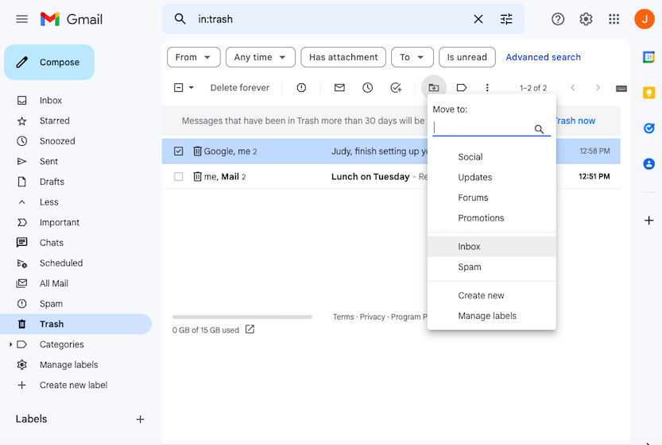The height and width of the screenshot is (445, 662).
Task: Click the Report spam icon
Action: (301, 87)
